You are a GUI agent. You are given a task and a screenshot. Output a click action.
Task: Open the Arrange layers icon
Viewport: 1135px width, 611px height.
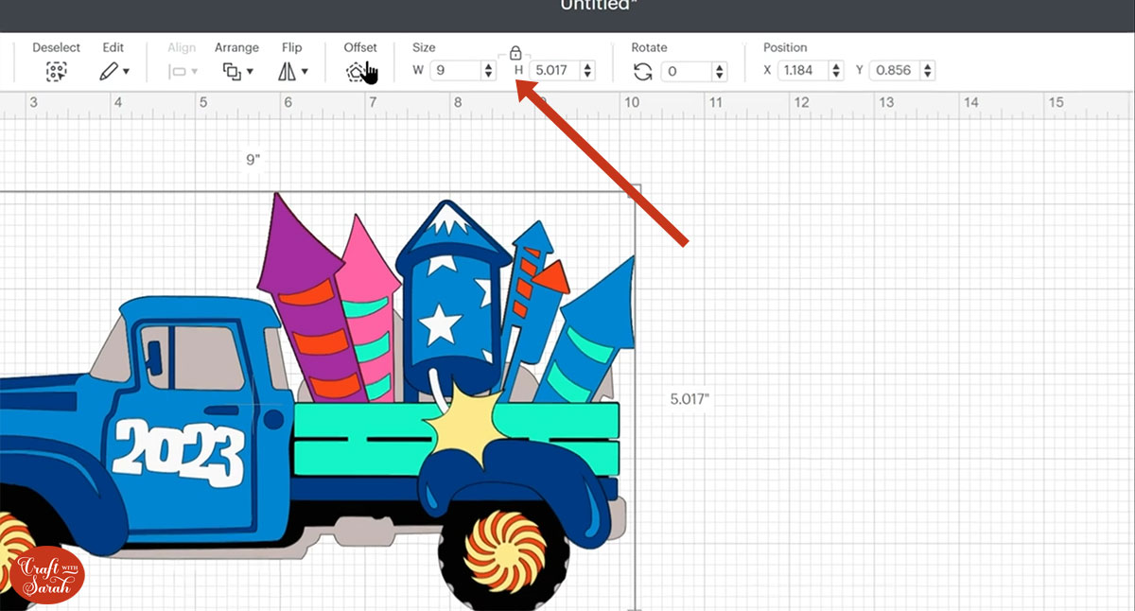[x=232, y=71]
